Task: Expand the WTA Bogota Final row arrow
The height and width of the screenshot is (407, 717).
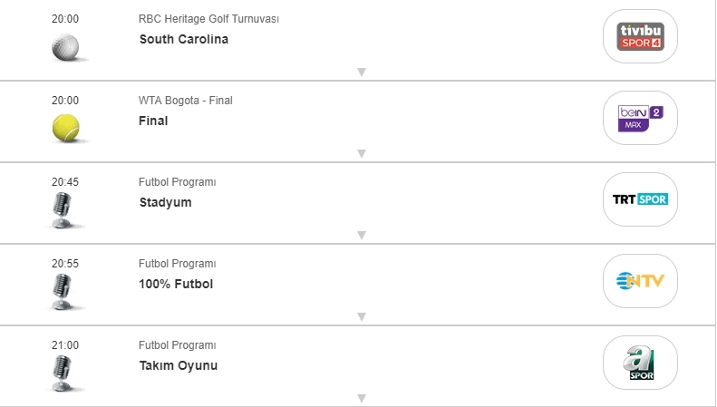Action: [361, 153]
